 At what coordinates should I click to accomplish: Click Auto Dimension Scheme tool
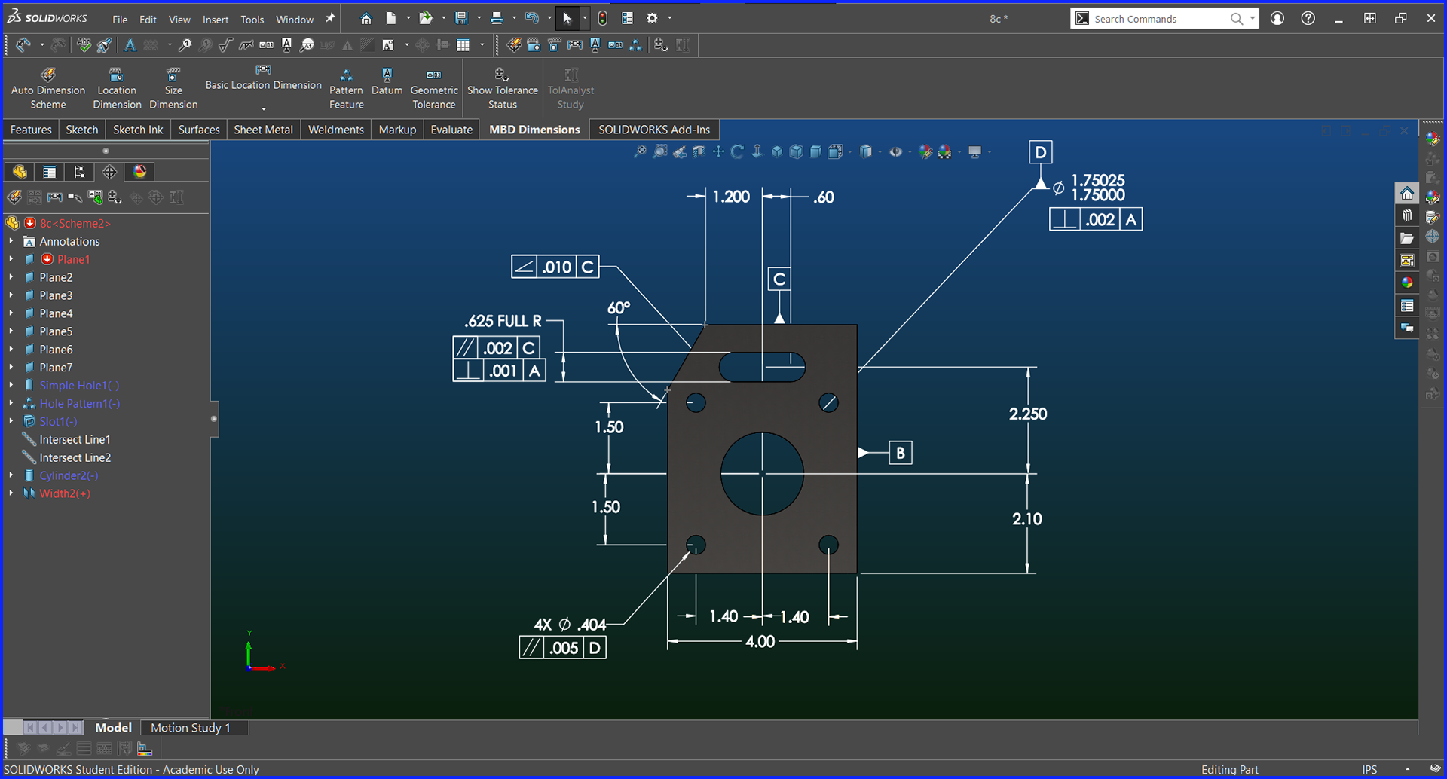coord(48,88)
